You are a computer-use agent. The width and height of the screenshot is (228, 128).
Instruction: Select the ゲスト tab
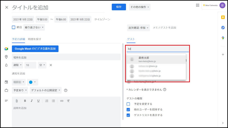[x=131, y=39]
